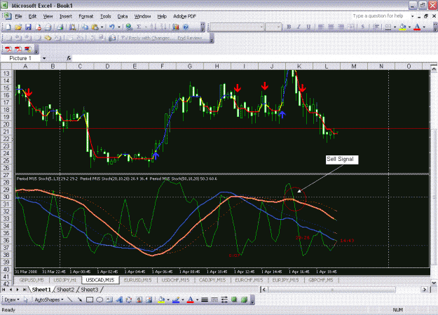This screenshot has height=315, width=438.
Task: Save the workbook with the floppy icon
Action: [28, 27]
